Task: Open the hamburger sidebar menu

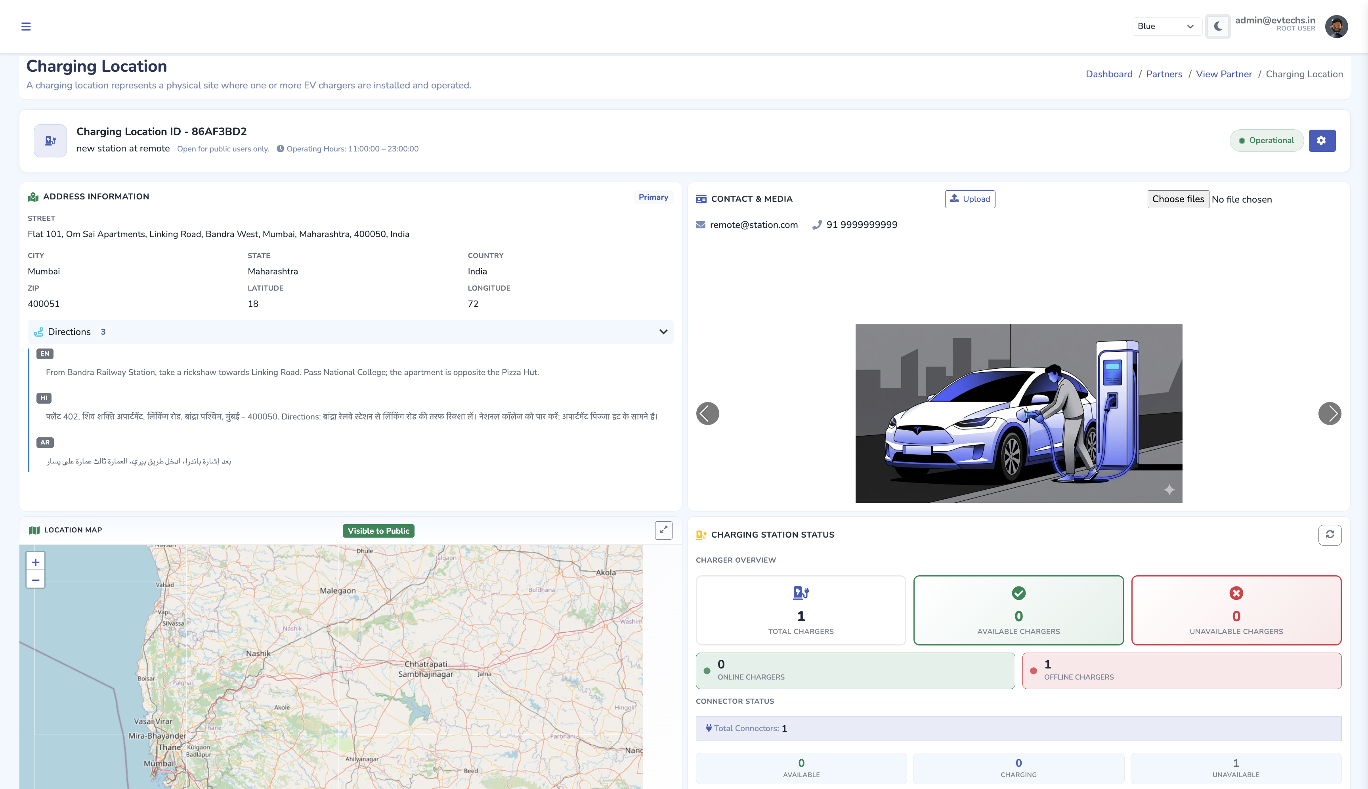Action: click(25, 27)
